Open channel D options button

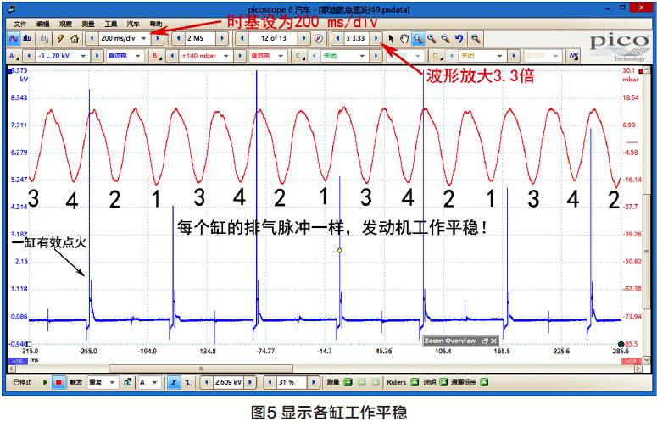pos(437,56)
